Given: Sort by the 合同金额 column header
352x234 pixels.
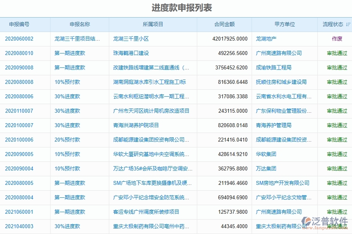Looking at the screenshot, I should click(225, 24).
